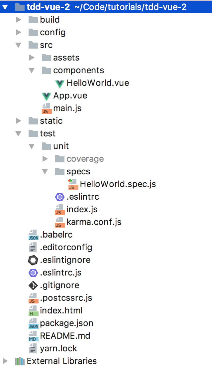This screenshot has height=372, width=212.
Task: Collapse the tdd-vue-2 project root
Action: pyautogui.click(x=5, y=7)
